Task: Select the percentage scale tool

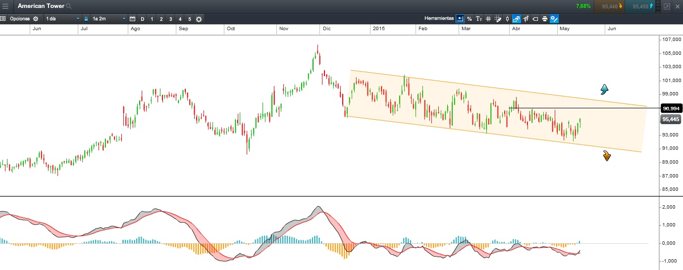Action: click(469, 19)
